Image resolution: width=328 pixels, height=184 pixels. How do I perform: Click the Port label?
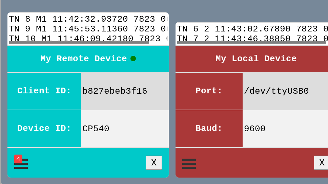pos(209,91)
